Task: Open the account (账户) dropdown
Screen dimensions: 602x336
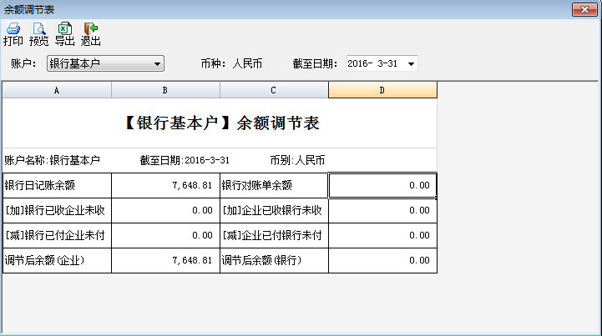Action: tap(157, 63)
